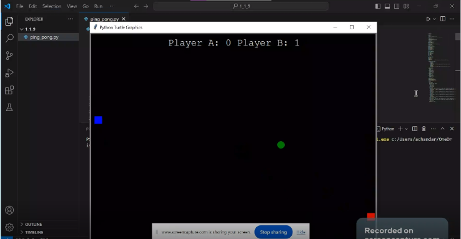Open Explorer views and more actions
The width and height of the screenshot is (461, 239).
(70, 19)
